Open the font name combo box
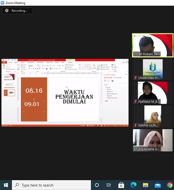 [x=33, y=66]
